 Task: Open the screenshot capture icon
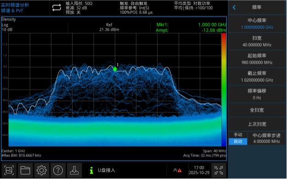click(9, 170)
